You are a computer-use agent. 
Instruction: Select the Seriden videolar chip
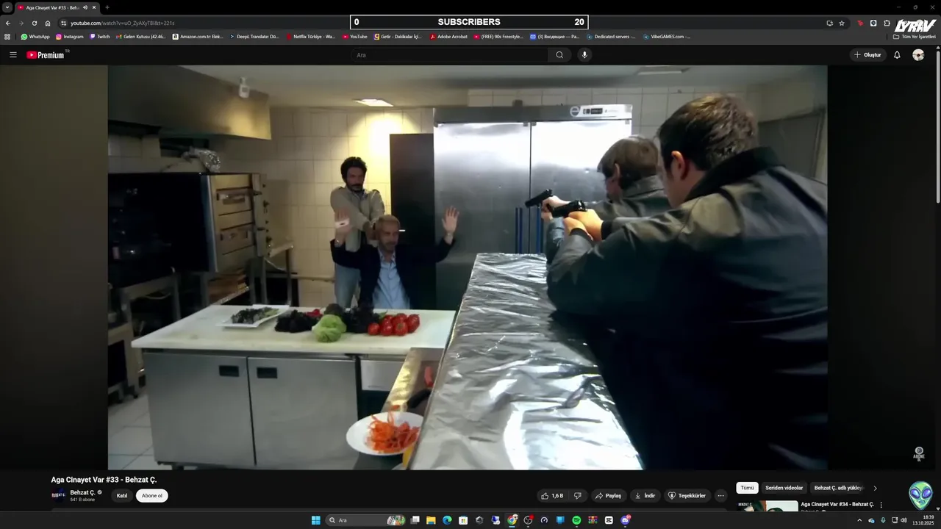[784, 488]
